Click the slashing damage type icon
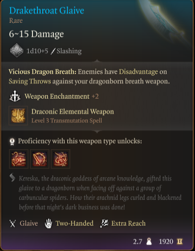Image resolution: width=195 pixels, height=251 pixels. click(53, 51)
